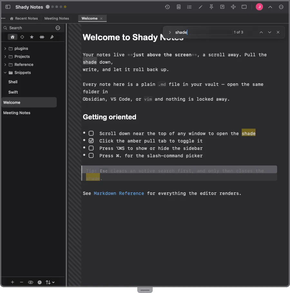Click the document preview icon in the top toolbar
290x293 pixels.
point(179,7)
